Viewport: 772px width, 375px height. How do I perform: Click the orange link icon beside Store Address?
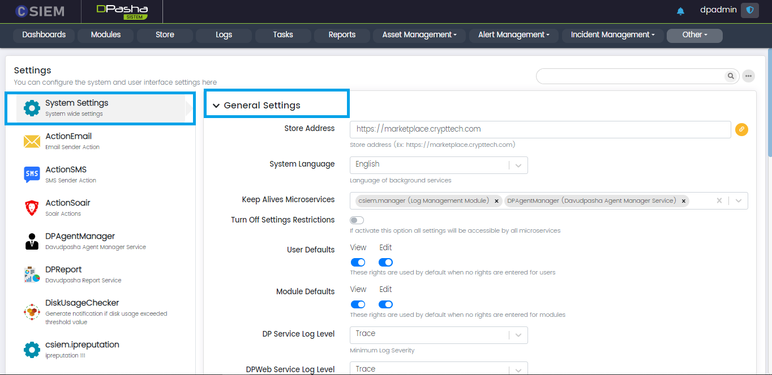click(741, 129)
